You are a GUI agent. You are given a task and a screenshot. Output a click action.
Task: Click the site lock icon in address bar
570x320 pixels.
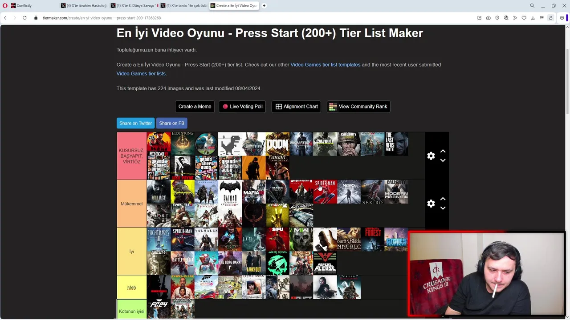click(x=36, y=18)
